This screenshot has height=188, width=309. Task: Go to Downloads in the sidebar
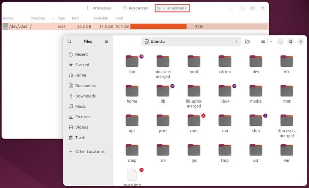pos(85,96)
